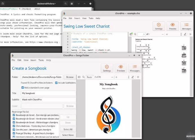Click Select None button
The width and height of the screenshot is (195, 140).
coord(68,135)
